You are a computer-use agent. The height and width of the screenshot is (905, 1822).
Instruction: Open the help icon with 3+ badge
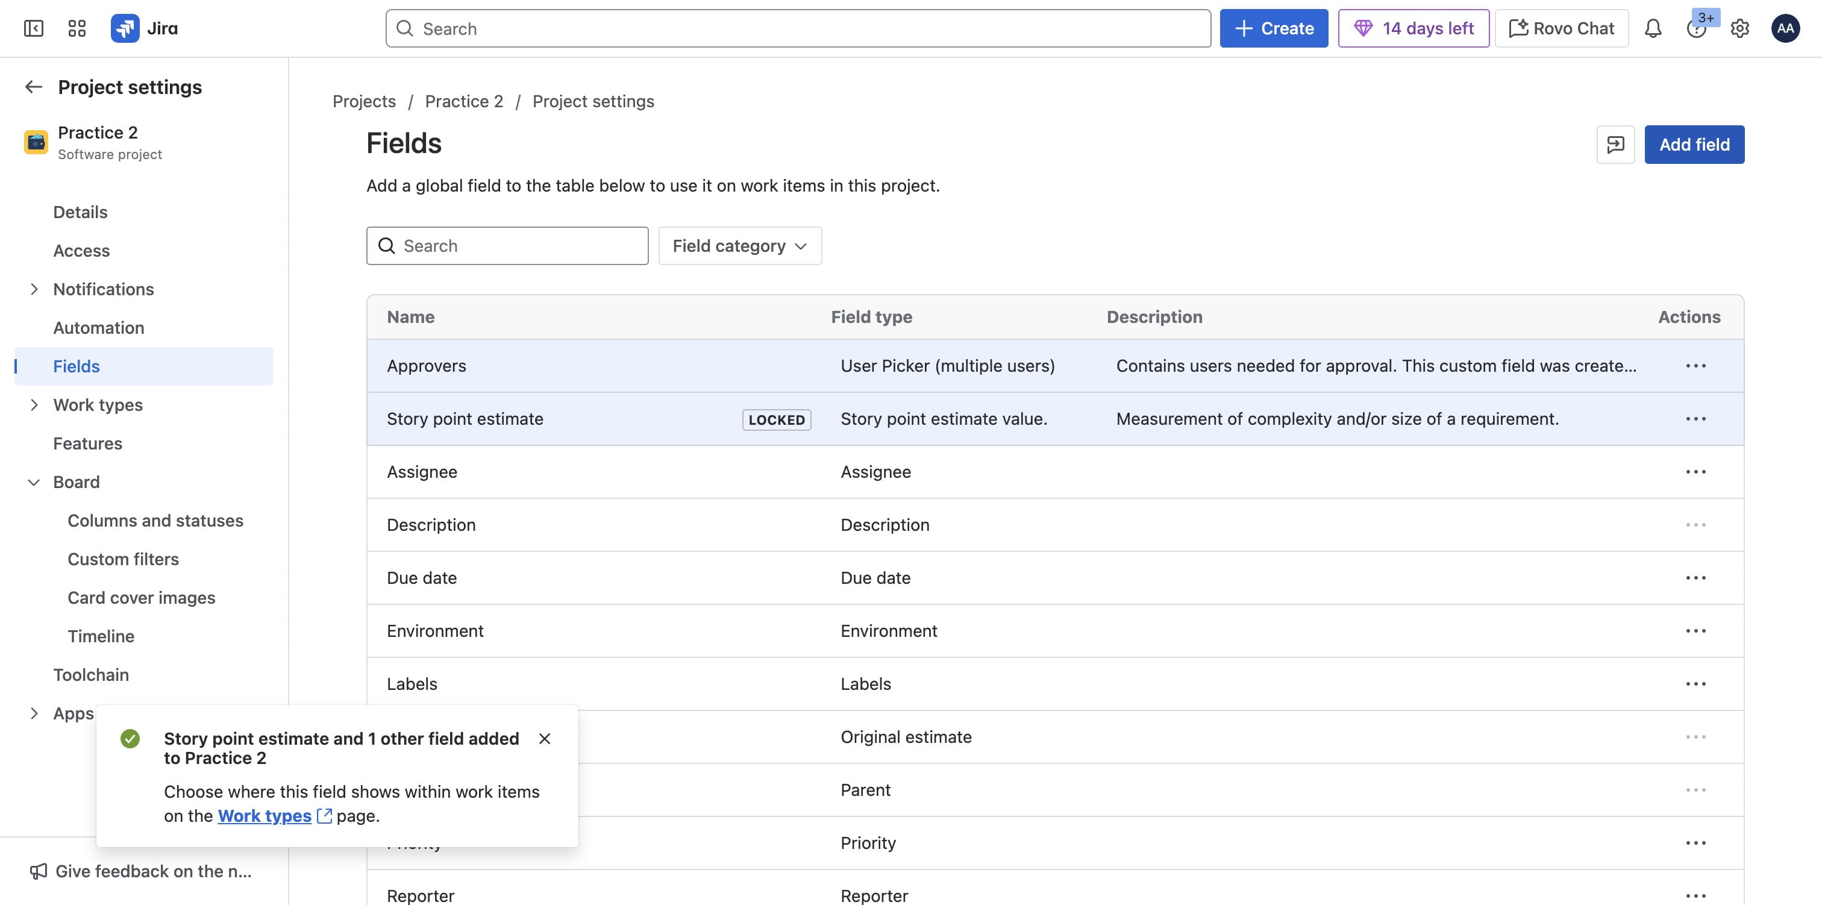(1696, 28)
